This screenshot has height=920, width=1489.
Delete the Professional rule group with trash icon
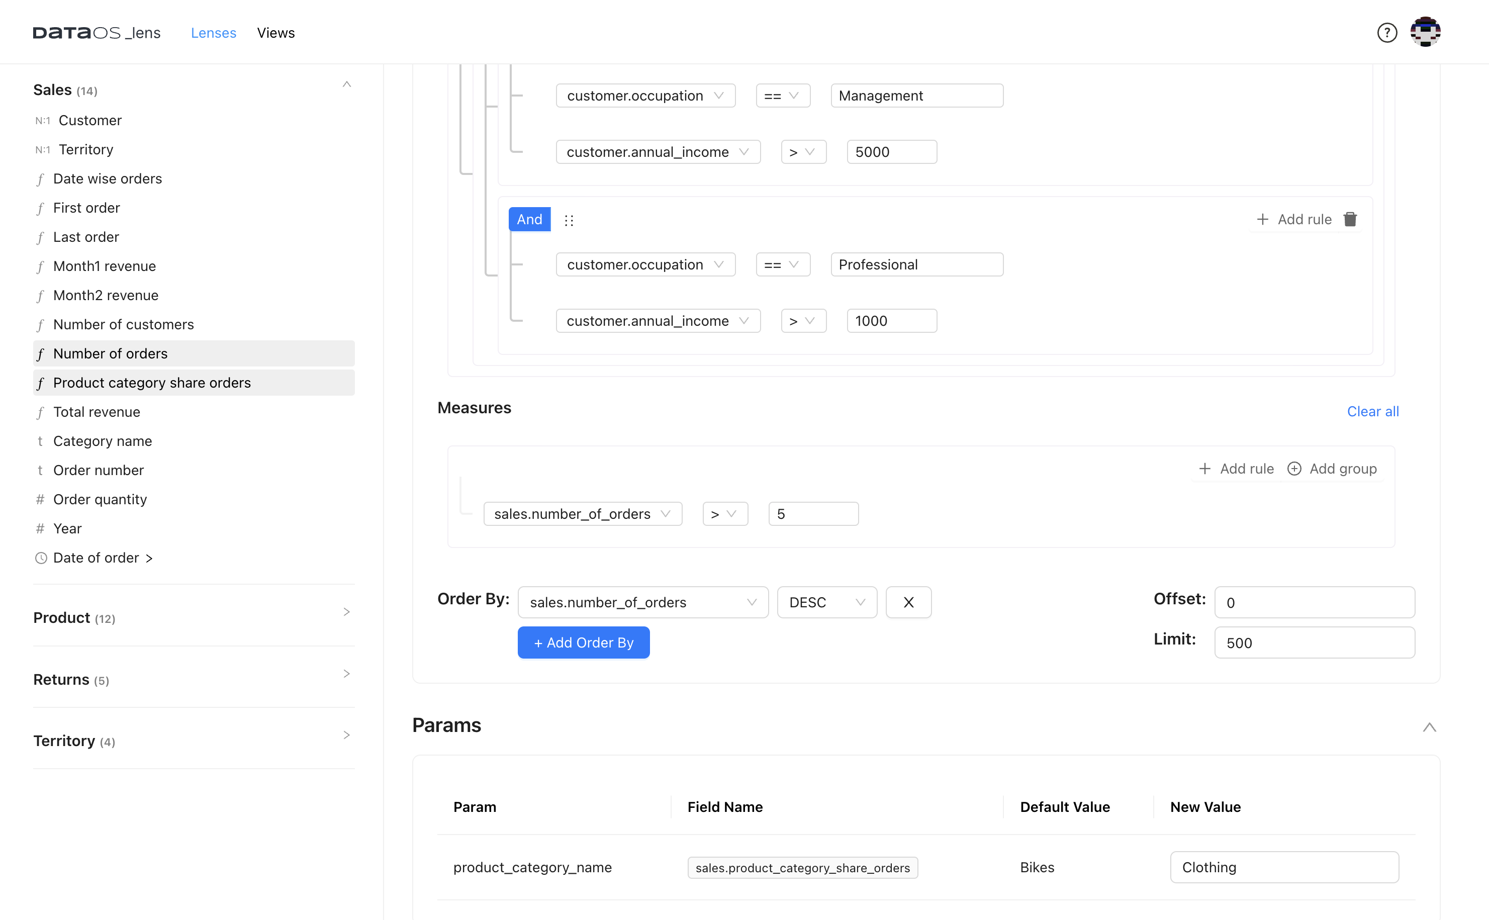1350,219
